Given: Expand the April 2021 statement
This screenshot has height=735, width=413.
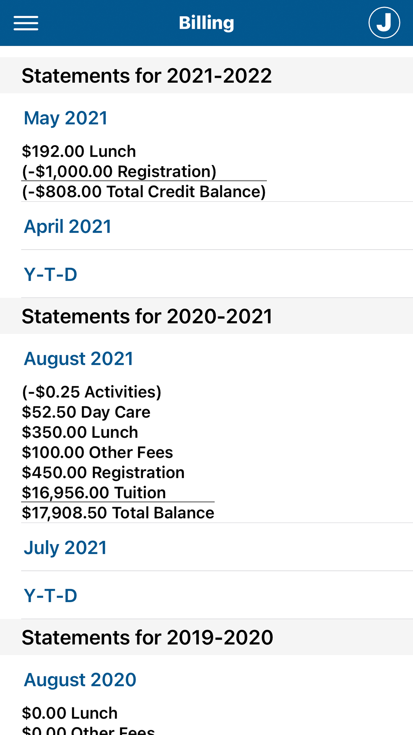Looking at the screenshot, I should tap(68, 226).
